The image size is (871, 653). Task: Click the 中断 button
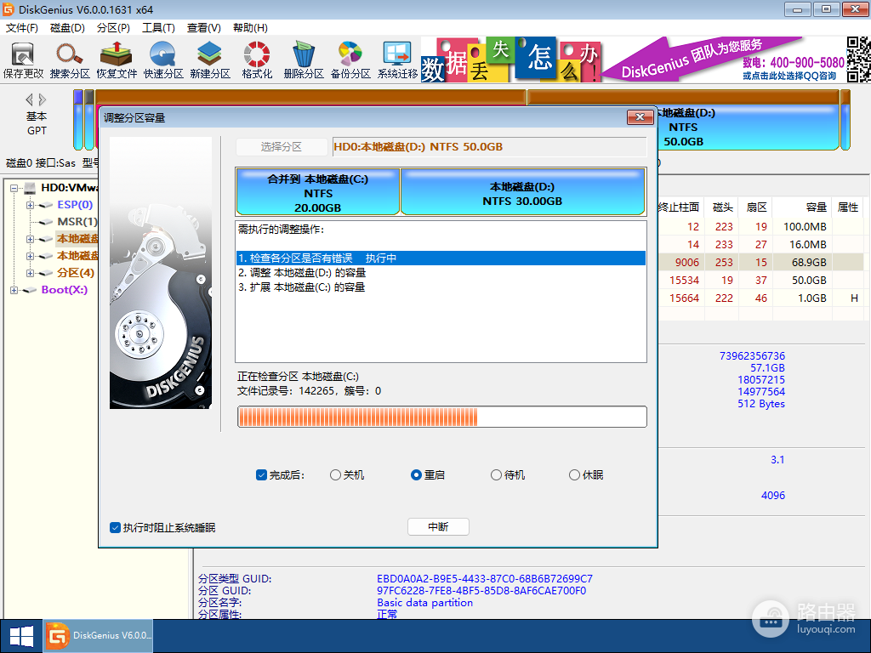click(438, 527)
